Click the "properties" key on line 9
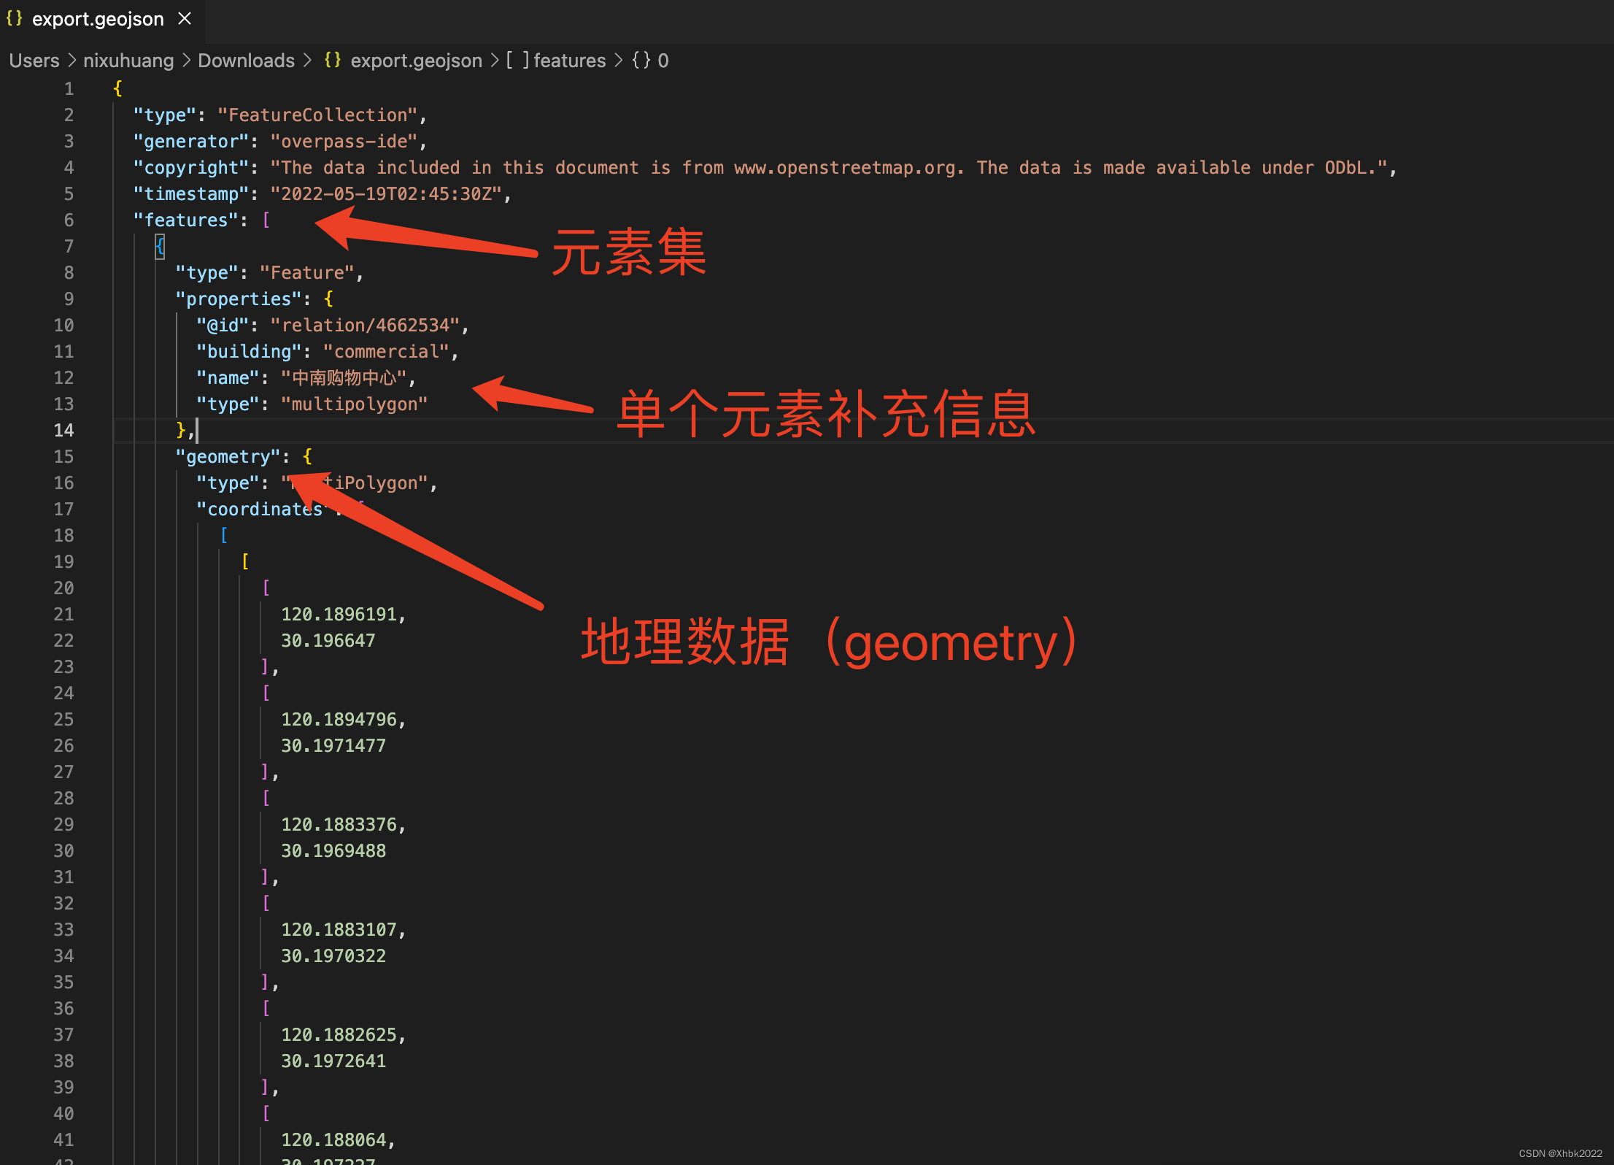The width and height of the screenshot is (1614, 1165). click(239, 299)
